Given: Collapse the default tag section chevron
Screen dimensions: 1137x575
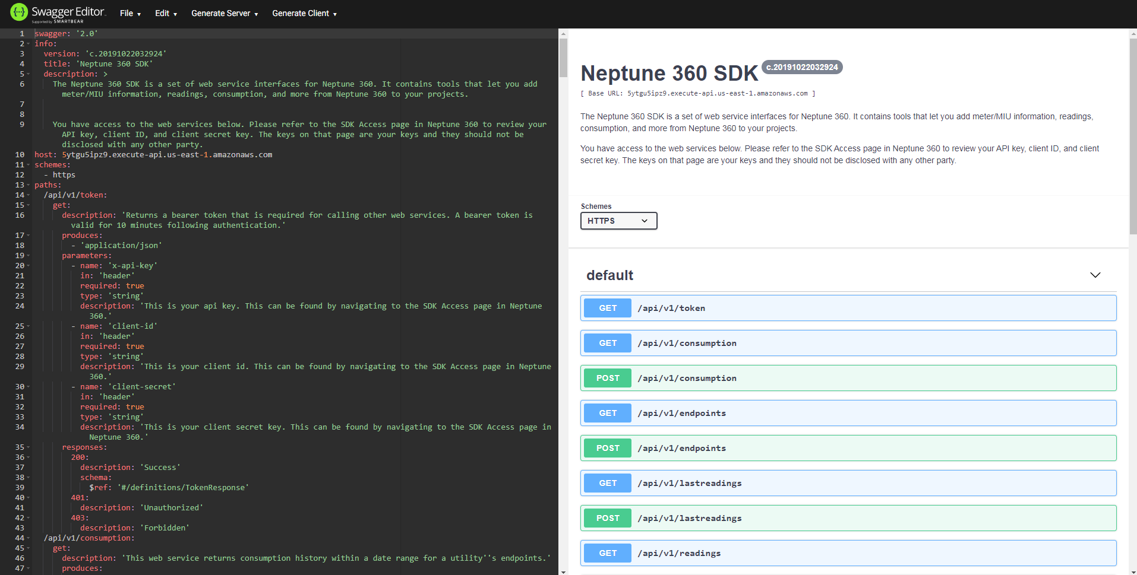Looking at the screenshot, I should 1095,275.
